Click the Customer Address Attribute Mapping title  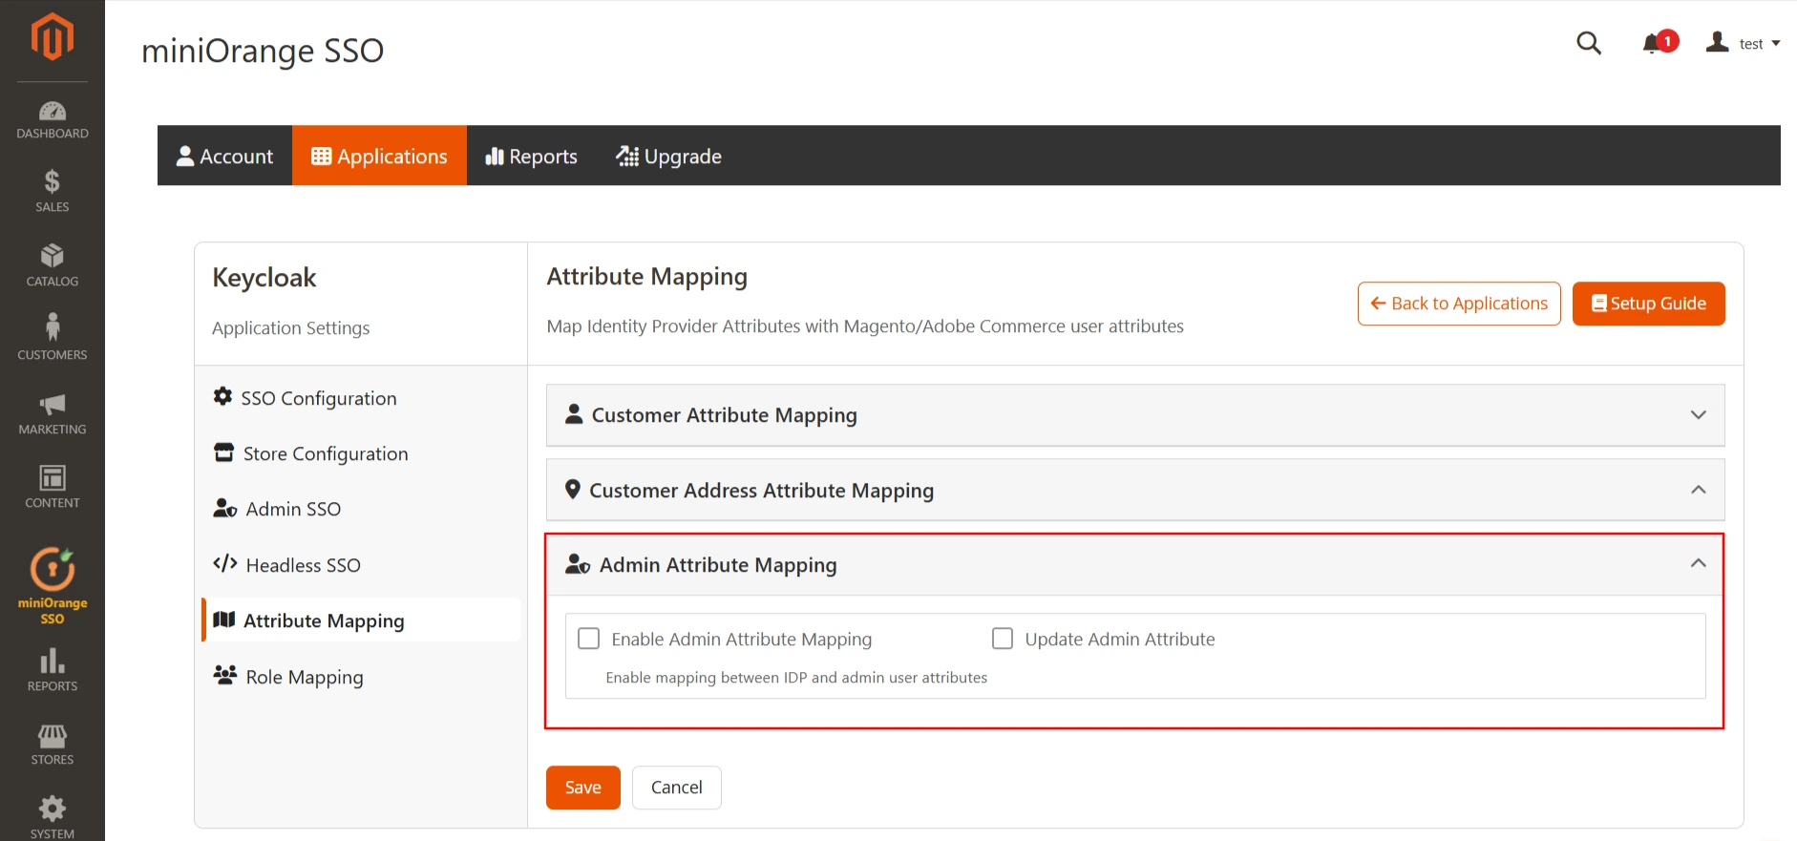point(761,491)
